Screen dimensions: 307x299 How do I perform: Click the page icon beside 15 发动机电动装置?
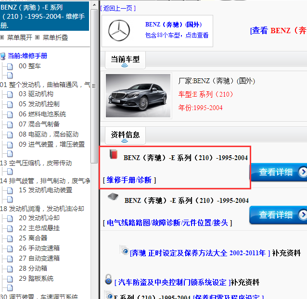[x=10, y=190]
